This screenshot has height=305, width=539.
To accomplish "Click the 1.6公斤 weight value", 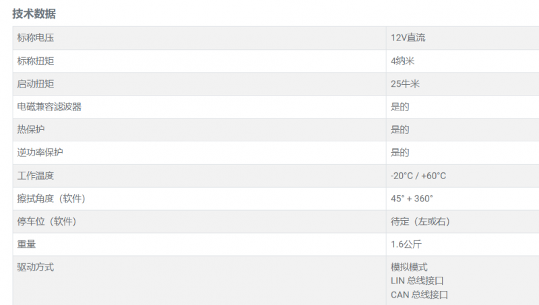I will [x=406, y=244].
